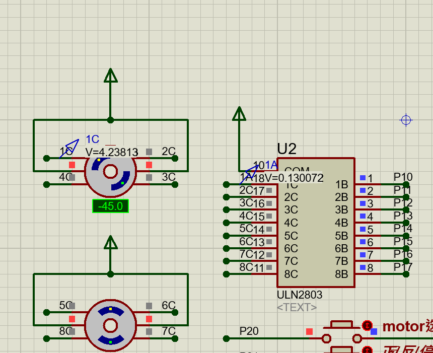This screenshot has height=353, width=433.
Task: Click the terminal dot at the end of the P20 wire
Action: (x=226, y=338)
